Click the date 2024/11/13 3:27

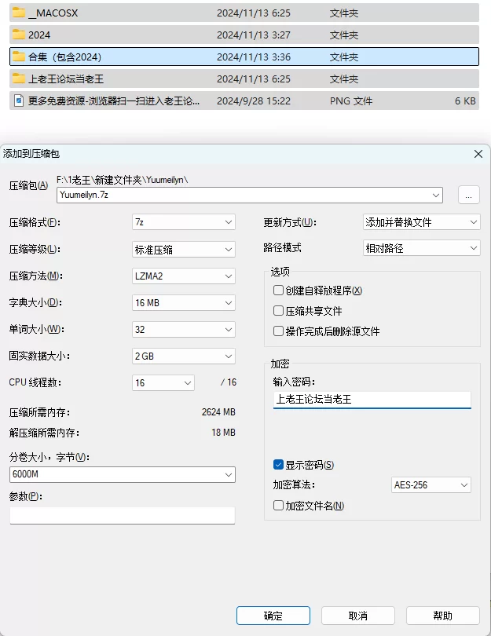point(254,35)
